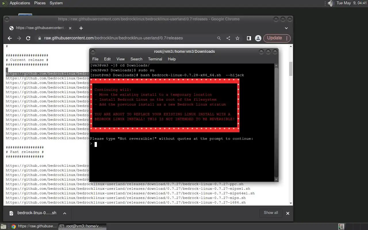
Task: Open Applications menu in top panel
Action: (x=20, y=3)
